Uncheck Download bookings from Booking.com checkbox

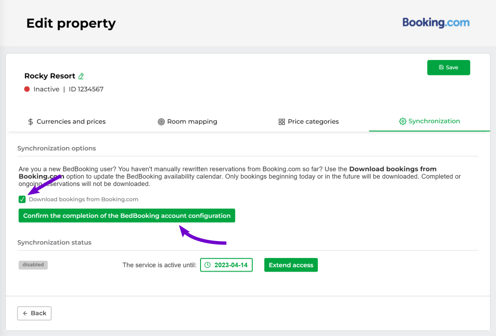coord(22,199)
